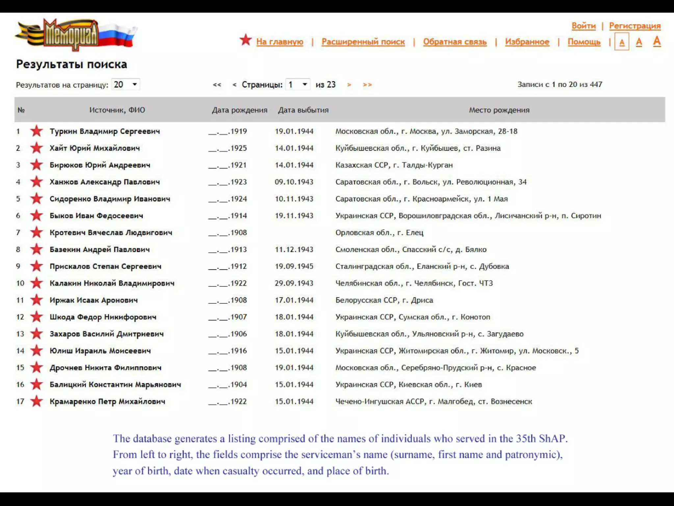Image resolution: width=674 pixels, height=506 pixels.
Task: Open record Балицкий Константин Марьянович
Action: pos(115,384)
